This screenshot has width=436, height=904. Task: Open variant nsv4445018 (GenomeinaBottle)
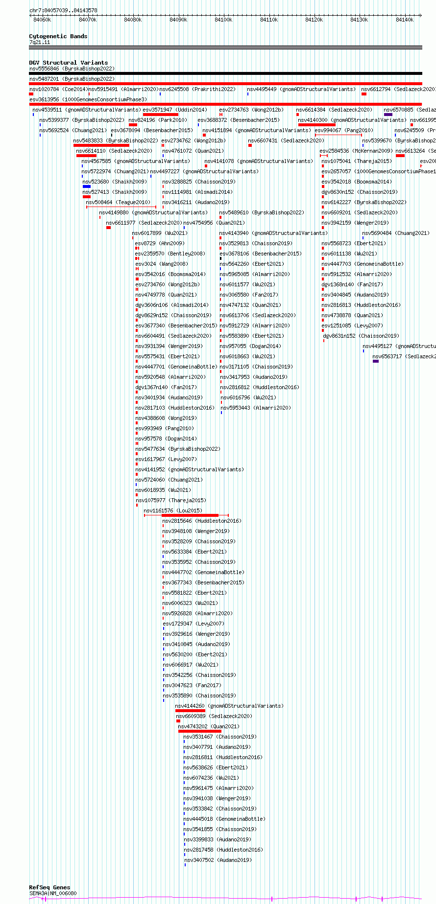(x=224, y=819)
